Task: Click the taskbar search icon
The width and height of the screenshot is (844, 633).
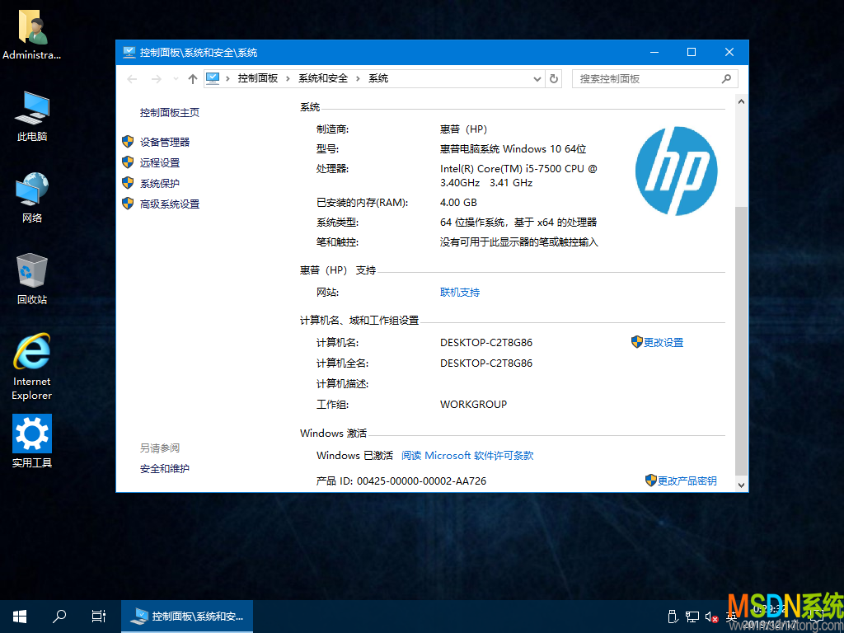Action: click(x=59, y=616)
